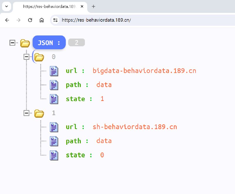Click the blue JSON label button
This screenshot has height=194, width=235.
click(49, 43)
